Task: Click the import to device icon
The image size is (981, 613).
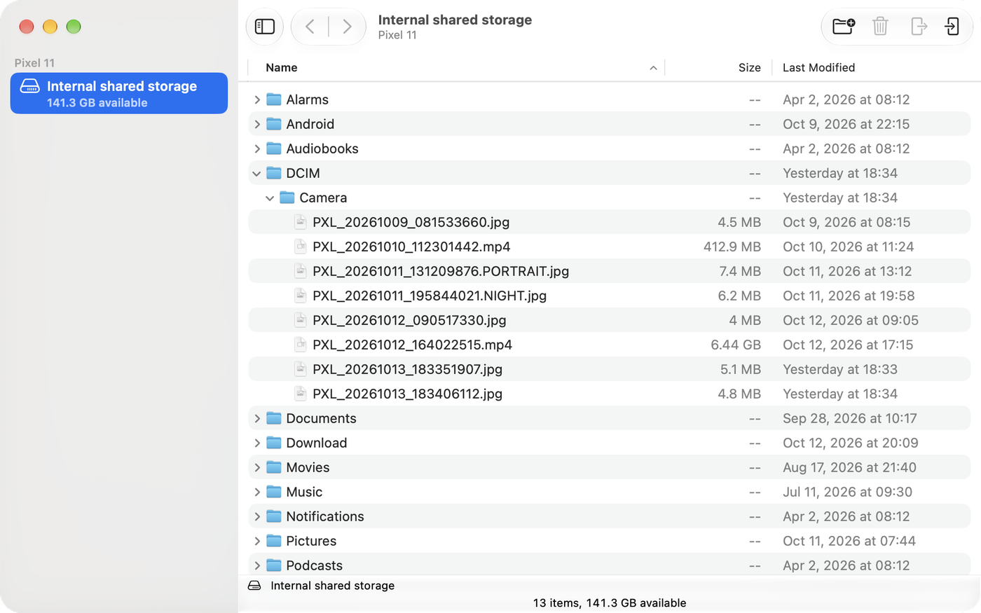Action: [952, 27]
